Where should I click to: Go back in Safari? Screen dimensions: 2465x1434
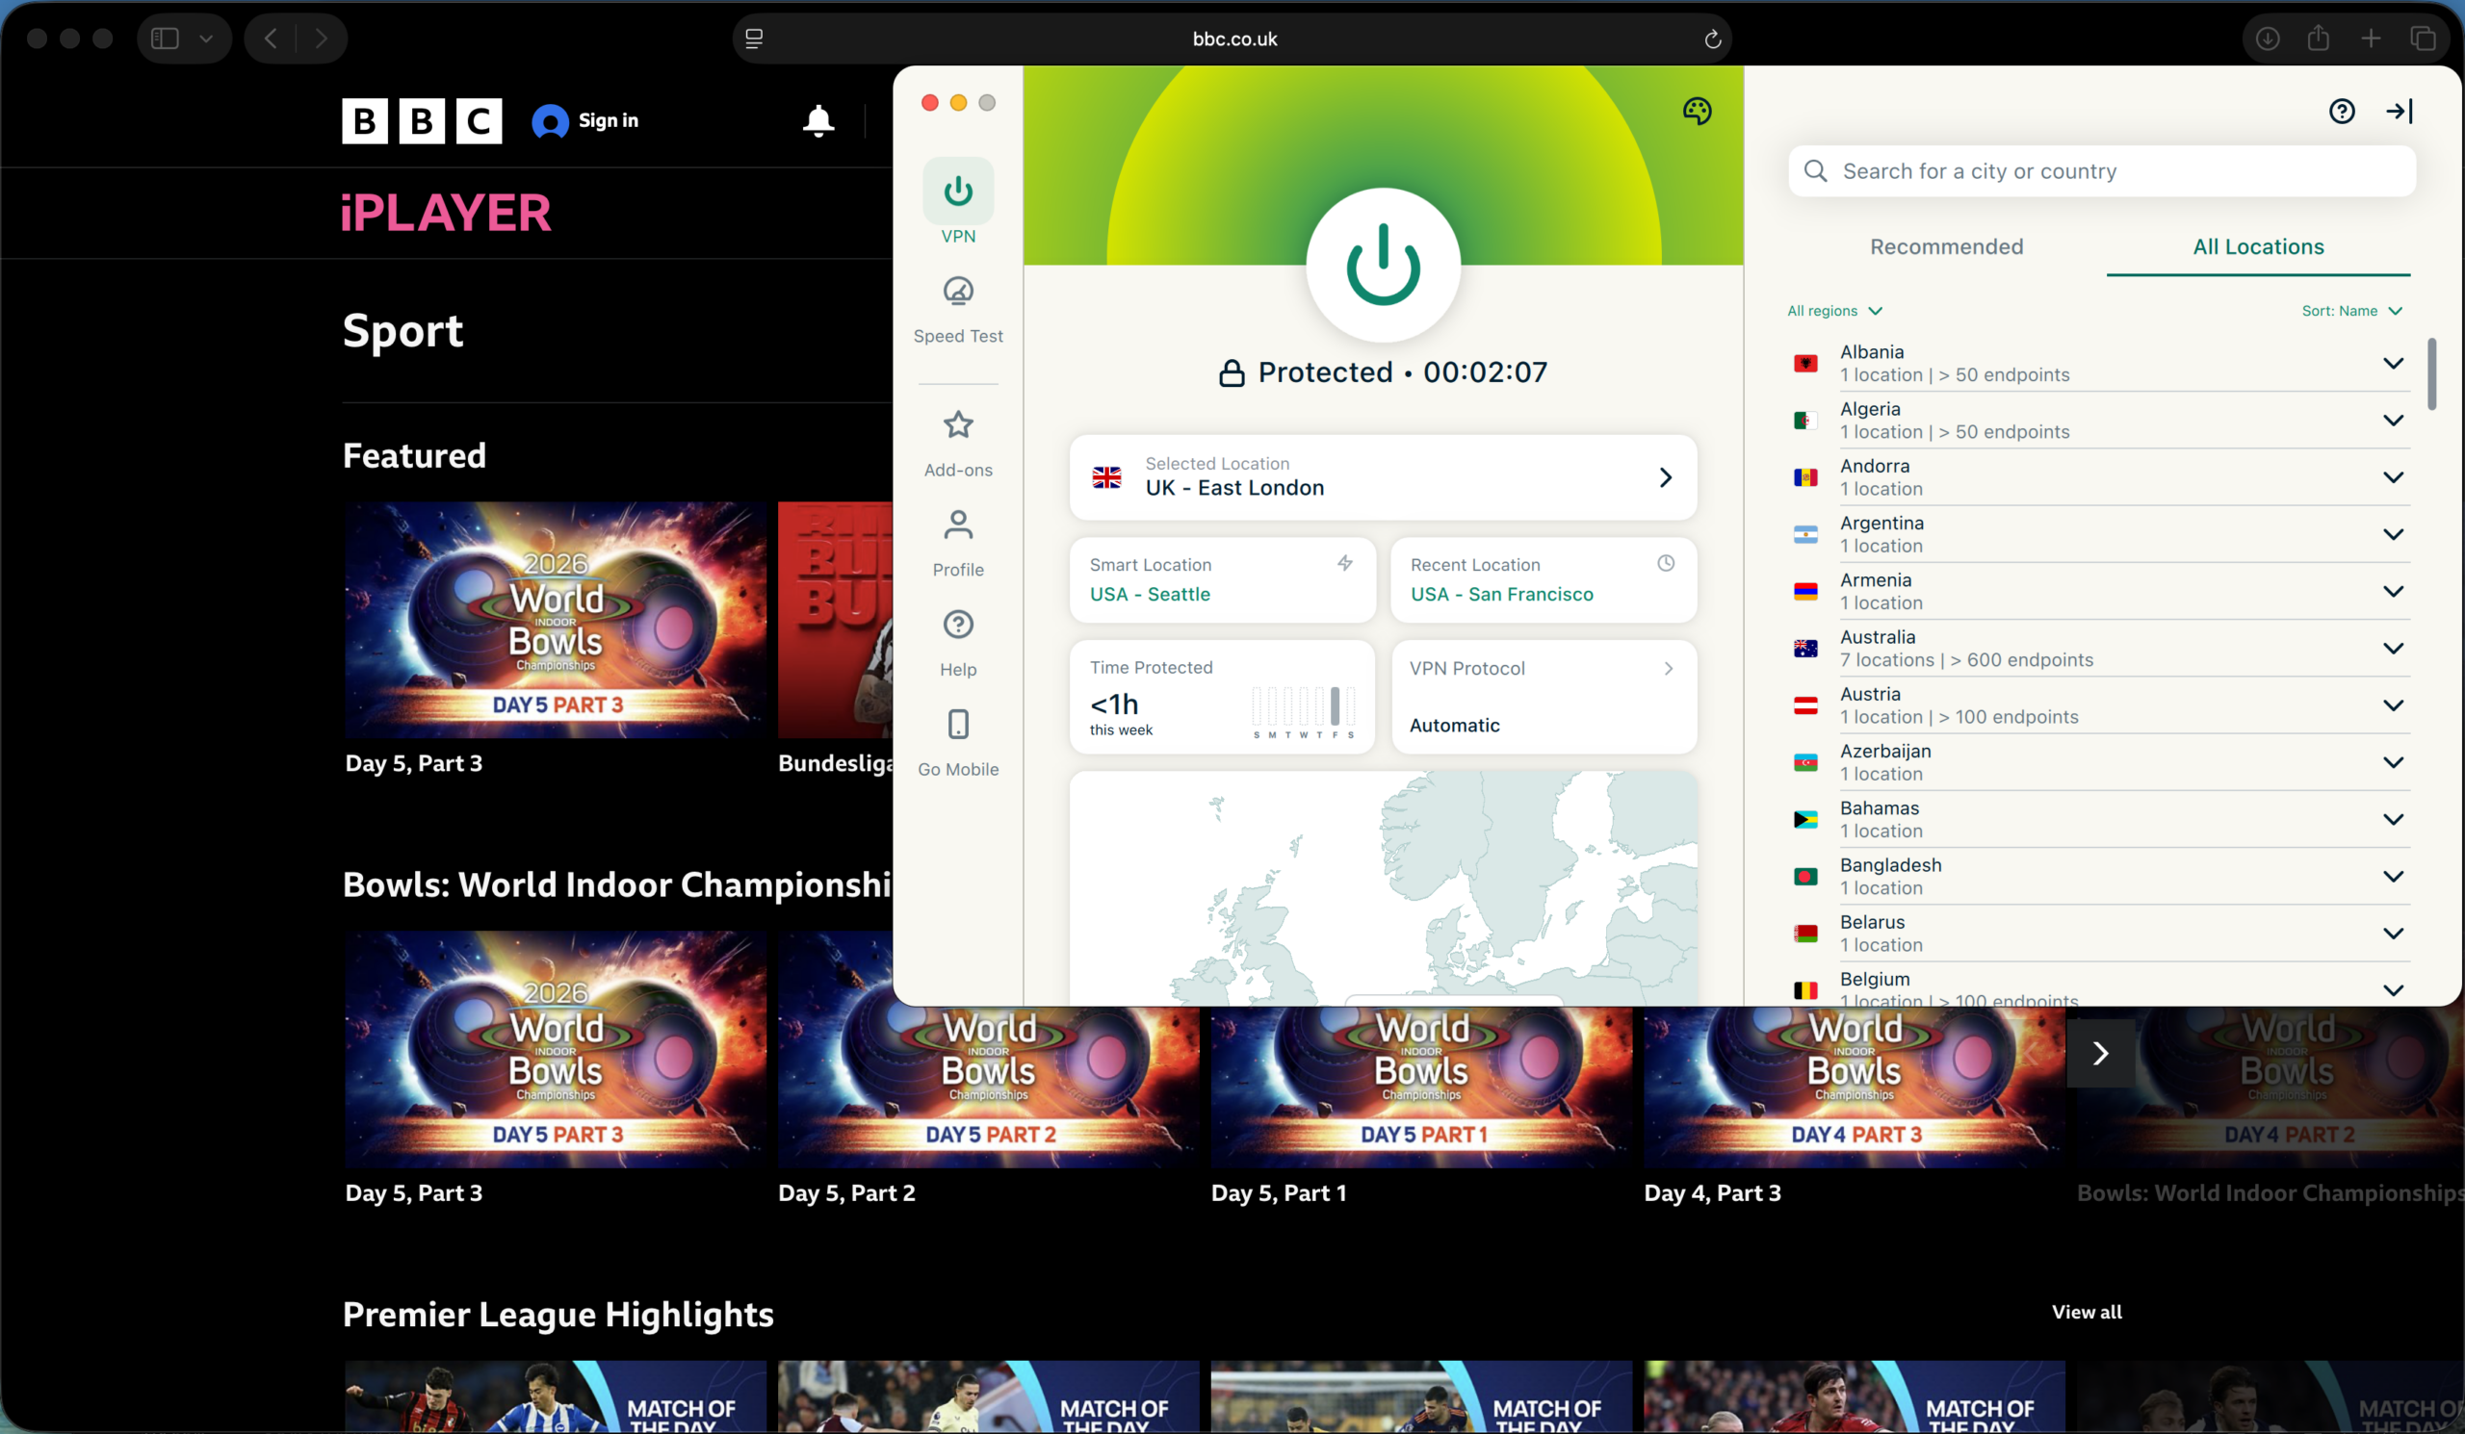271,38
